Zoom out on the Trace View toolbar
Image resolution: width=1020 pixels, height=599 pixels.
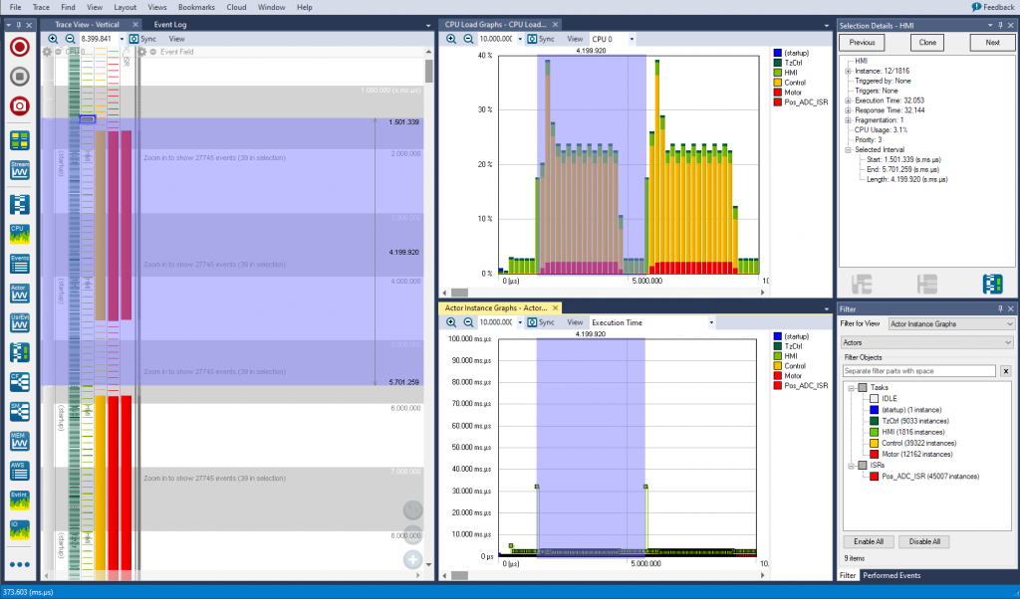70,39
